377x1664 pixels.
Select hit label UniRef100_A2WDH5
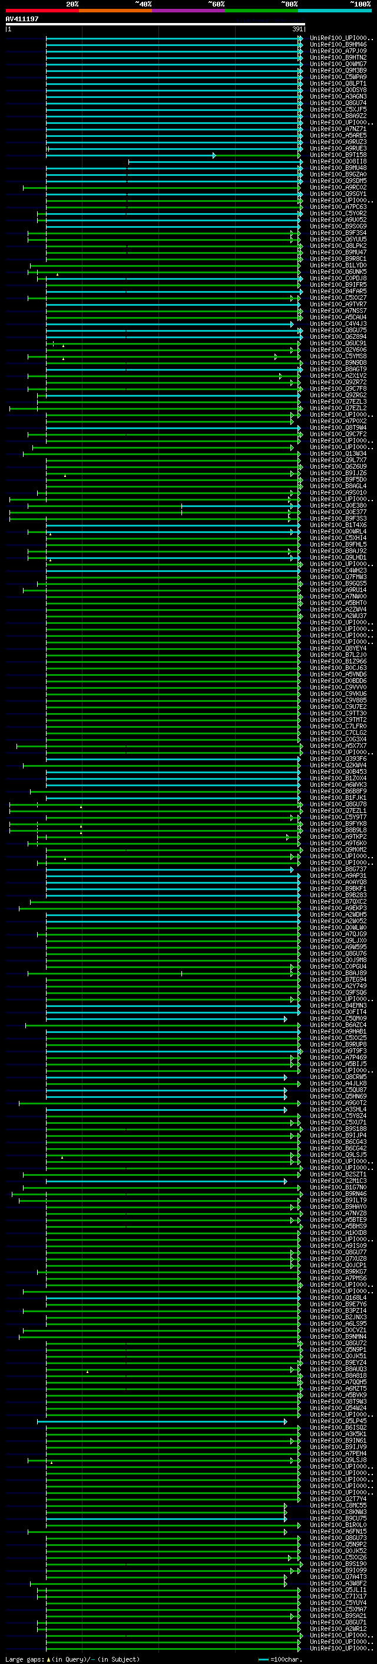338,916
